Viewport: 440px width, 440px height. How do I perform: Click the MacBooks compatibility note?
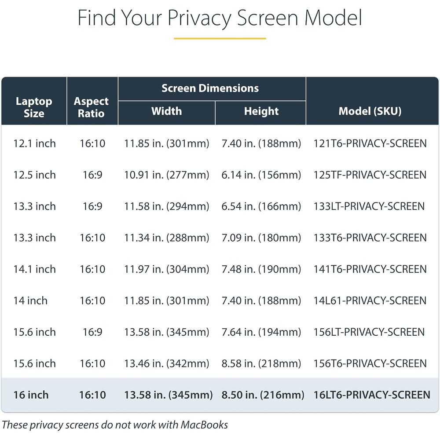click(x=115, y=425)
